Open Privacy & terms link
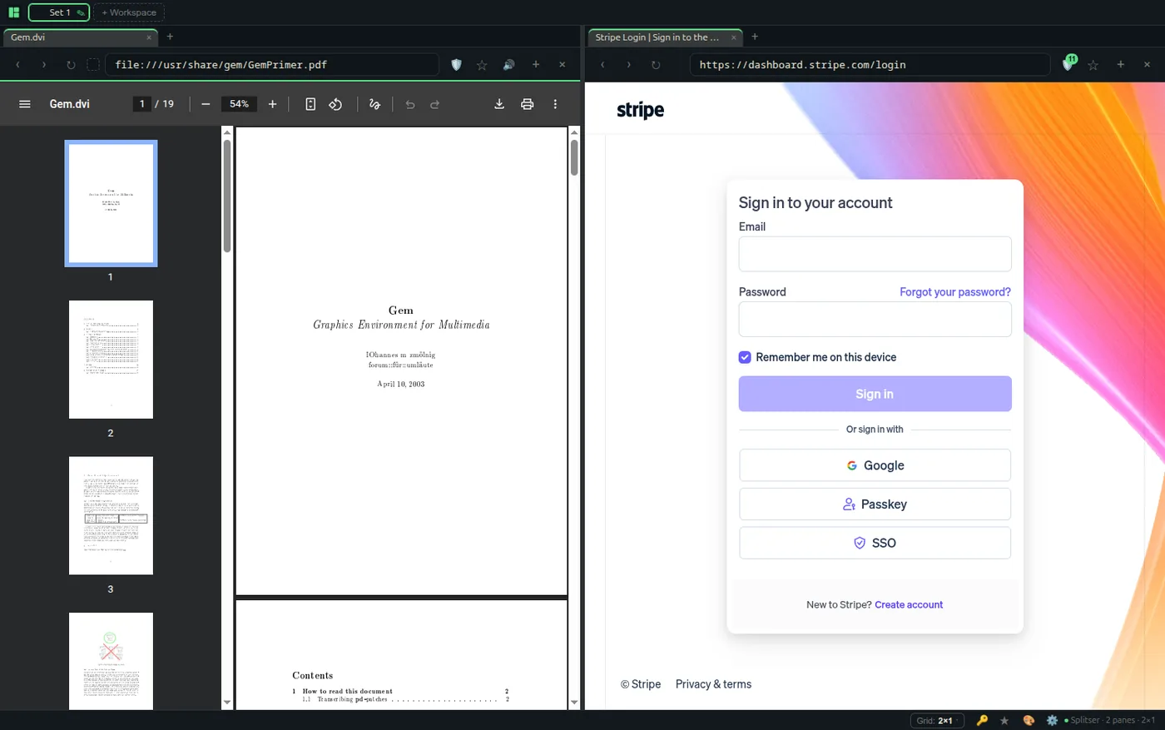Screen dimensions: 1165x730 tap(713, 684)
